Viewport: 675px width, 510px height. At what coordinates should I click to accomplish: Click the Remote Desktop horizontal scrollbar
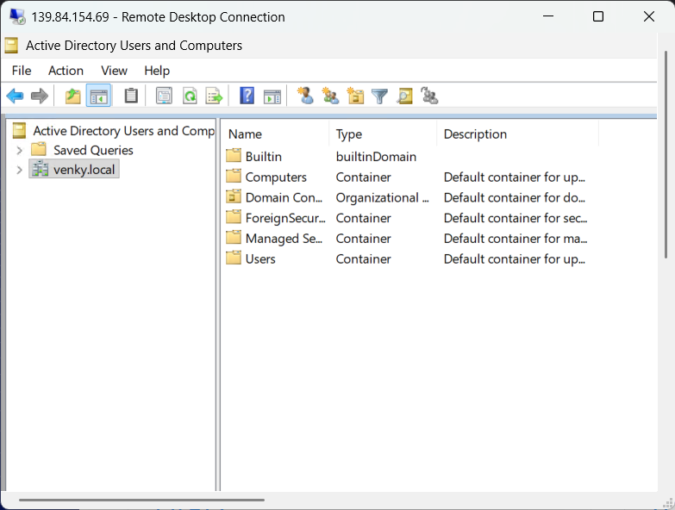click(141, 501)
